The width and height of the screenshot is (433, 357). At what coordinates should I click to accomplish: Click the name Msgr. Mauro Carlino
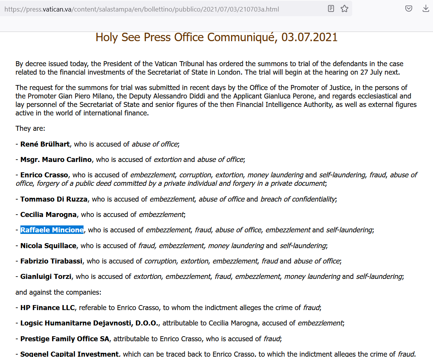click(56, 160)
